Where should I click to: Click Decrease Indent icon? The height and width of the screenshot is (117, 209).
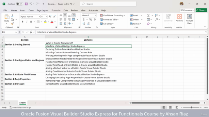click(61, 24)
